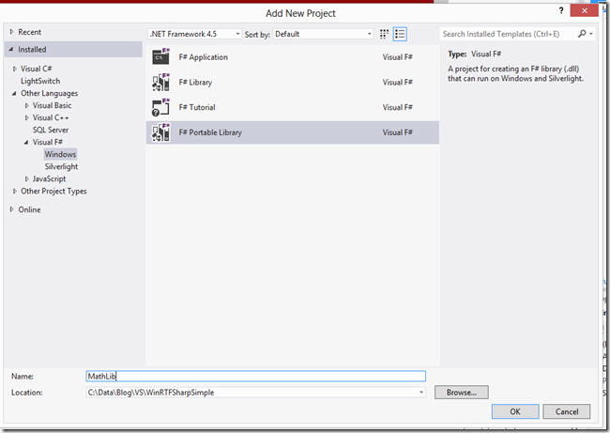Select the F# Portable Library template name
The image size is (610, 433).
[210, 132]
